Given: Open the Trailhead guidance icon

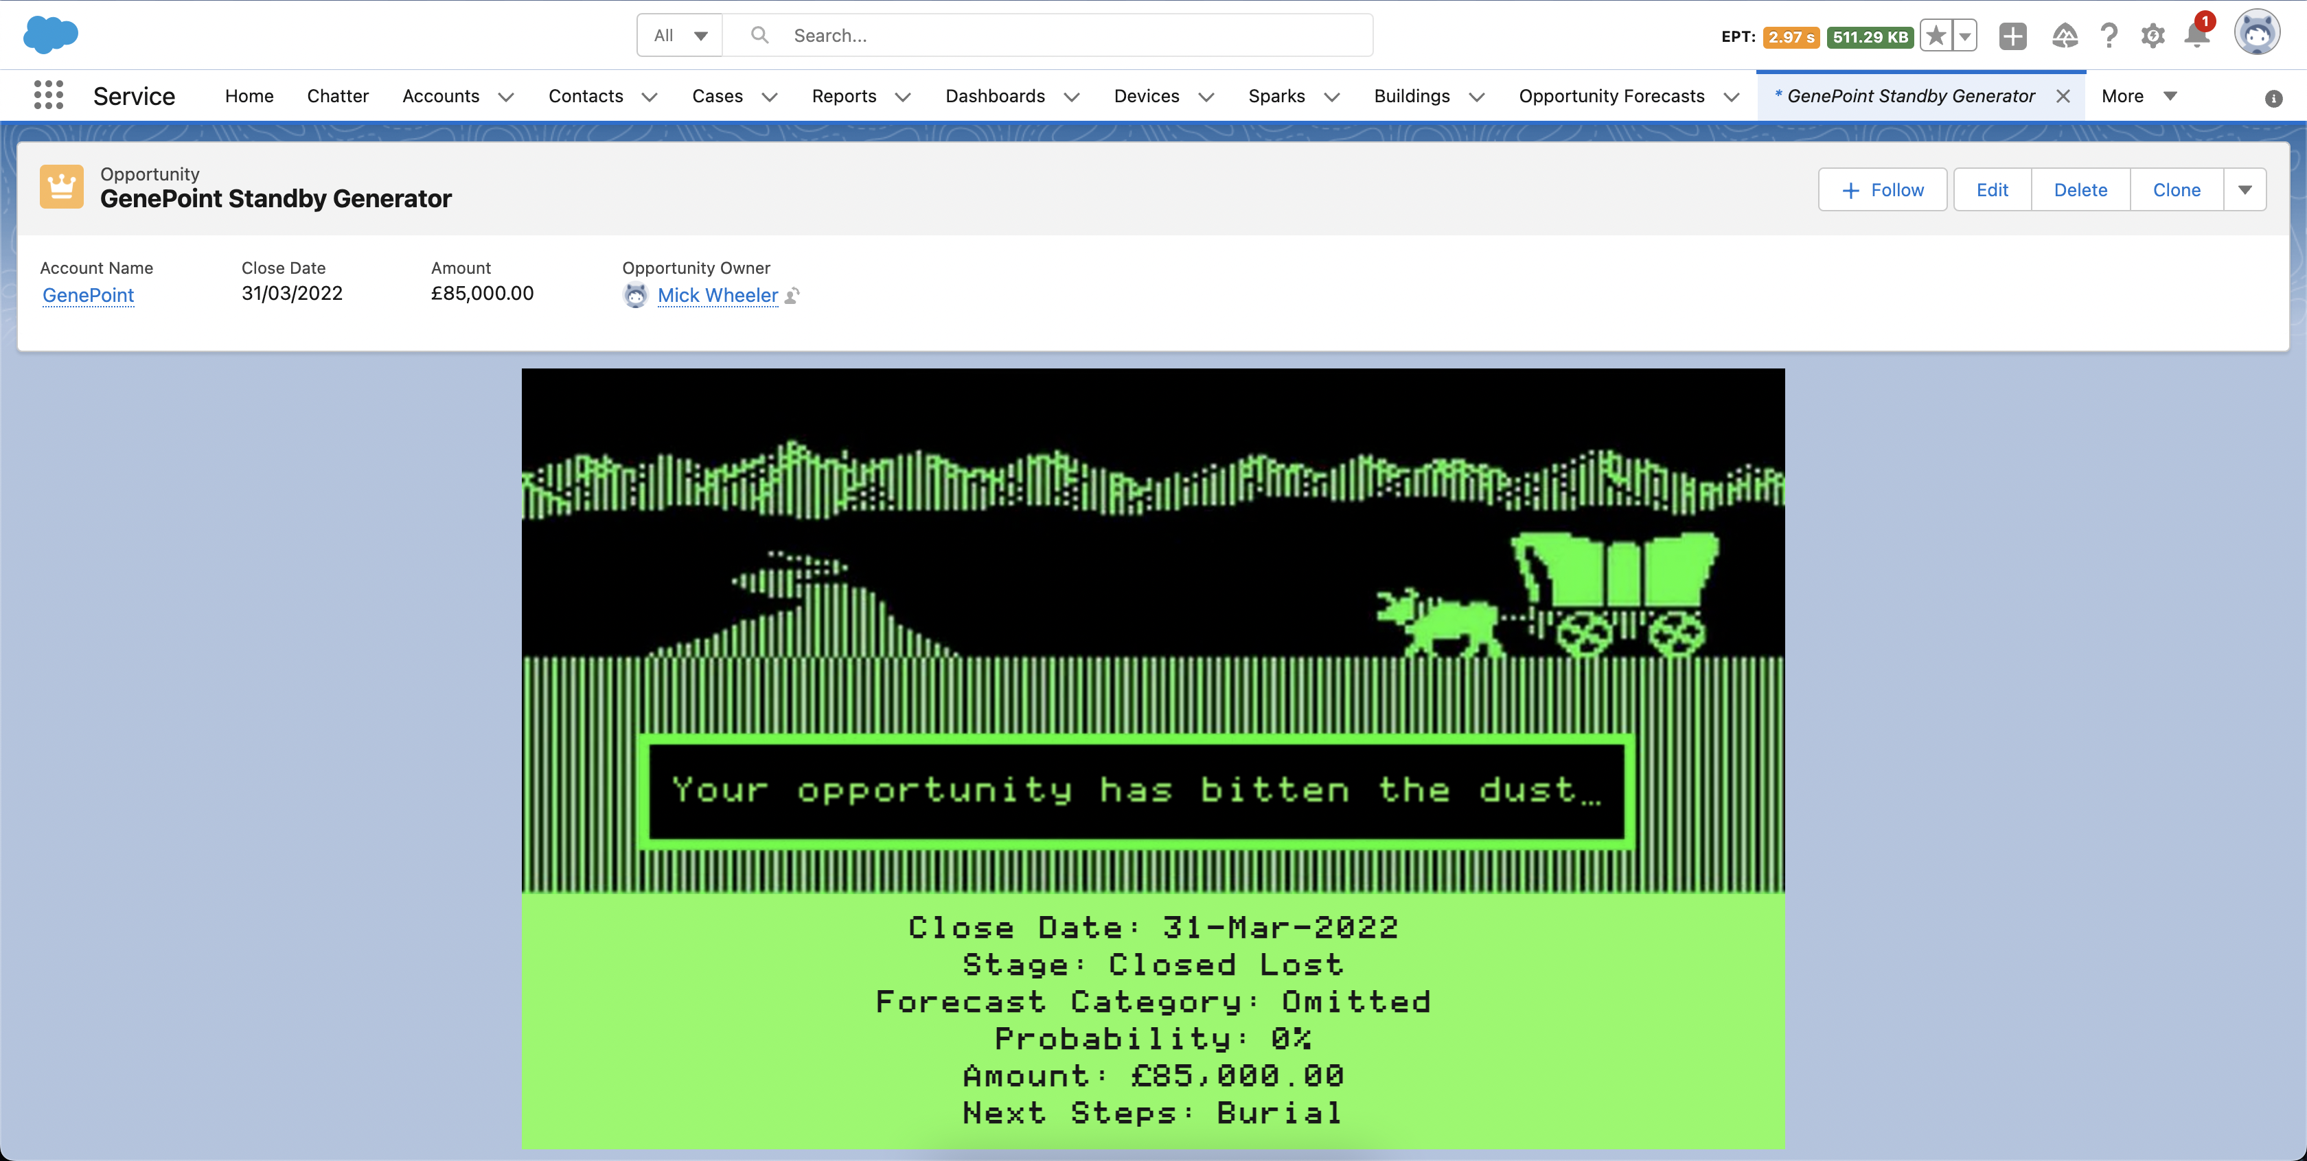Looking at the screenshot, I should point(2065,36).
